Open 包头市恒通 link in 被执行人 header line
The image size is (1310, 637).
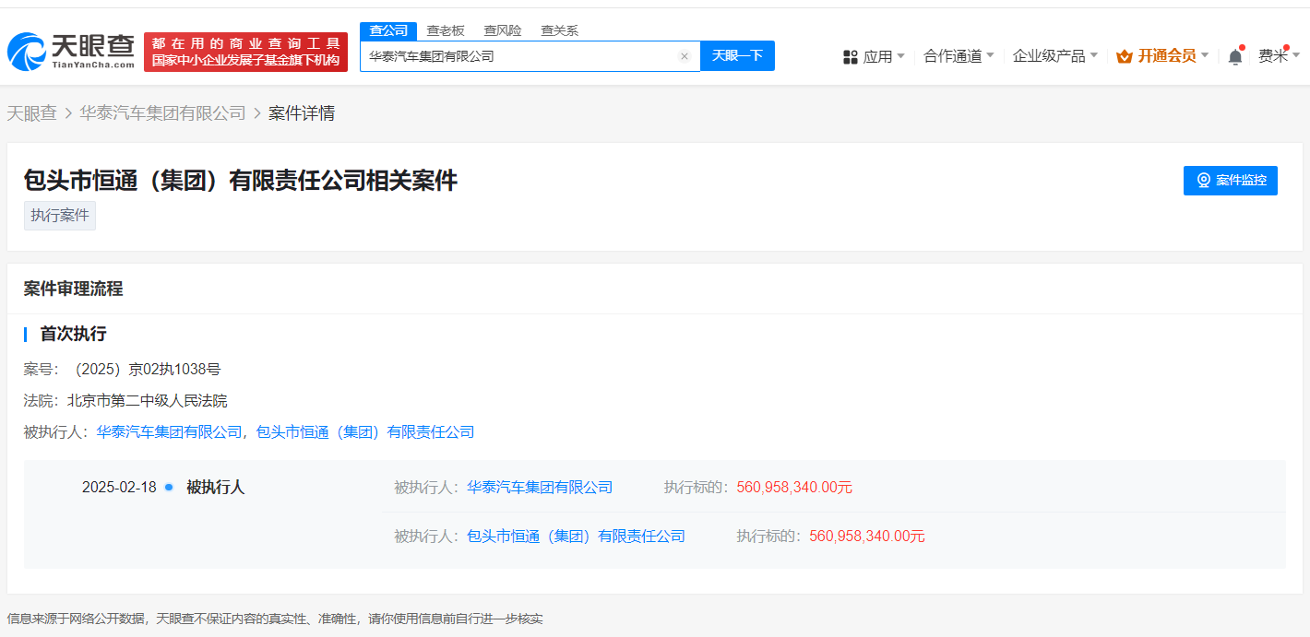click(365, 431)
